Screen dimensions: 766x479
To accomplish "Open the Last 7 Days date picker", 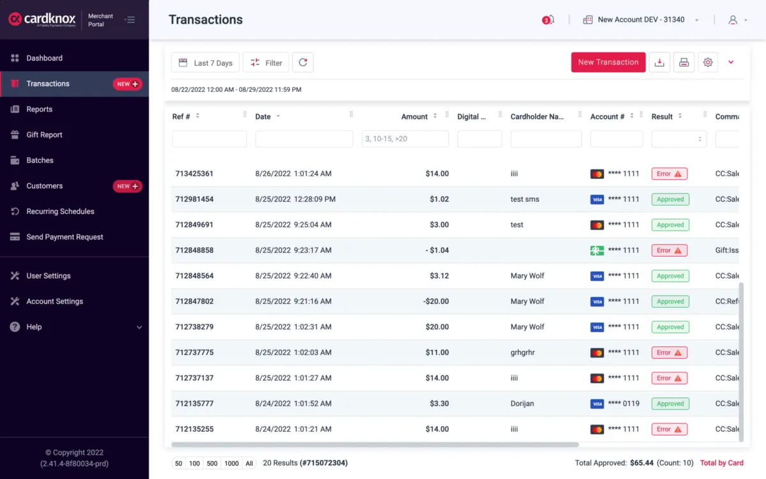I will (206, 63).
